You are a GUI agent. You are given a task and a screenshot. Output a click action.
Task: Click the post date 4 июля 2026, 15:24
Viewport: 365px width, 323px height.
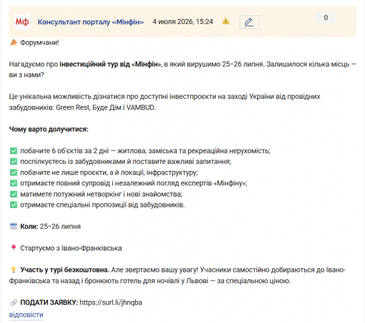[x=183, y=21]
